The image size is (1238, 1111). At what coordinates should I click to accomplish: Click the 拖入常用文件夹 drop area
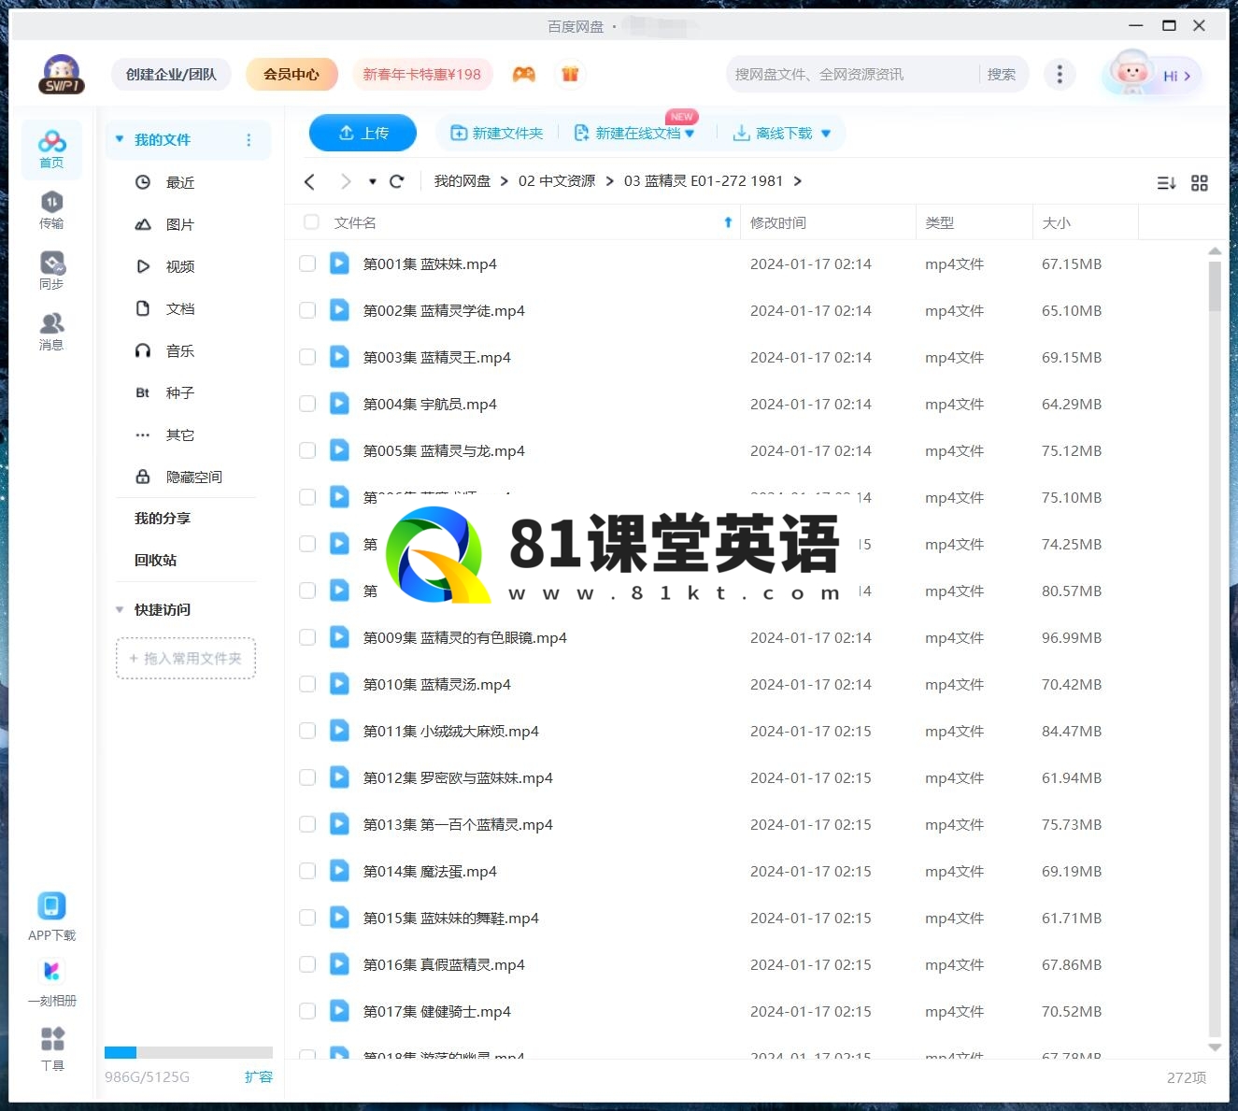tap(186, 659)
